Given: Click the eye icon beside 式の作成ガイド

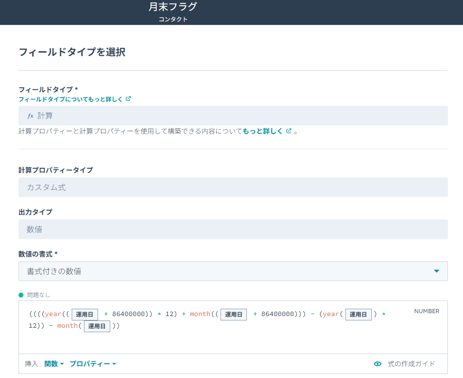Looking at the screenshot, I should coord(377,364).
